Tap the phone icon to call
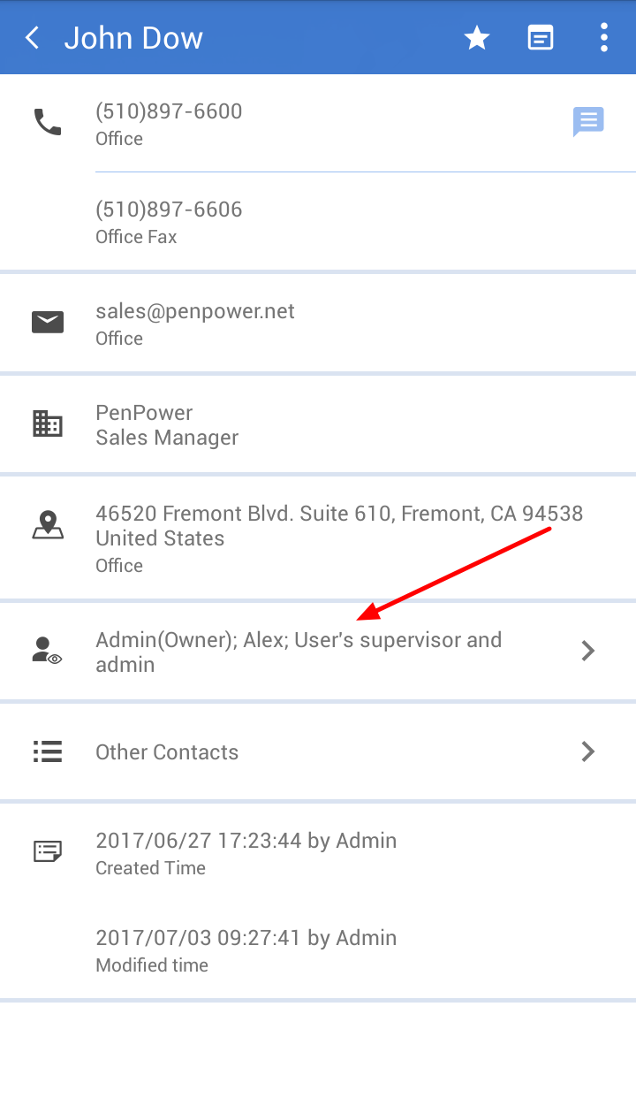636x1098 pixels. (48, 122)
